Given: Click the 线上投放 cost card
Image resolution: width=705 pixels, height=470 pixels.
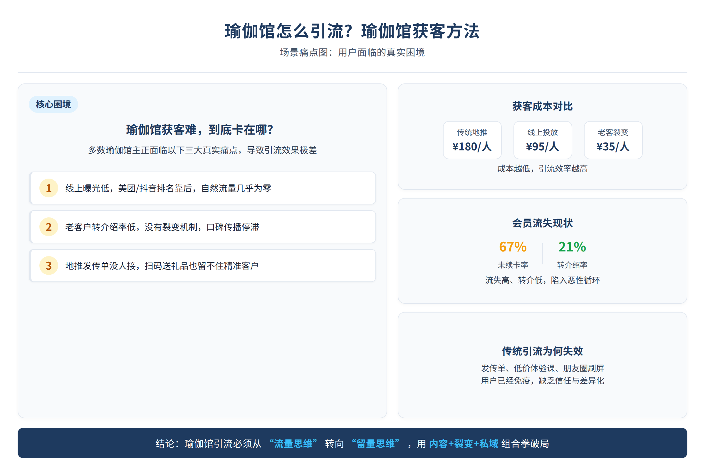Looking at the screenshot, I should [543, 140].
